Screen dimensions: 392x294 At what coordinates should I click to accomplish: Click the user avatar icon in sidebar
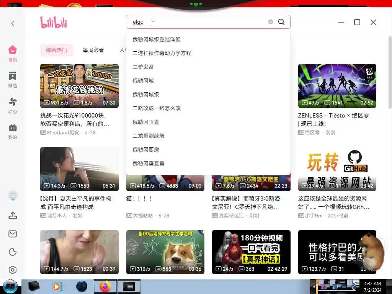tap(13, 196)
